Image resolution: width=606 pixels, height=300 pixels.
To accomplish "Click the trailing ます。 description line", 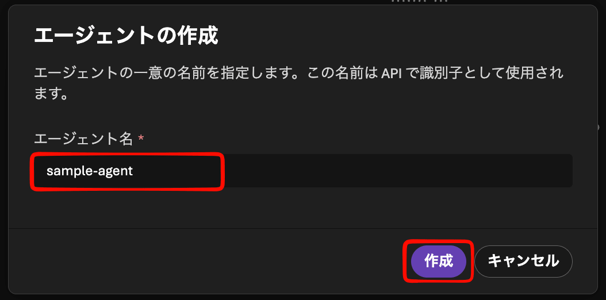I will [51, 94].
